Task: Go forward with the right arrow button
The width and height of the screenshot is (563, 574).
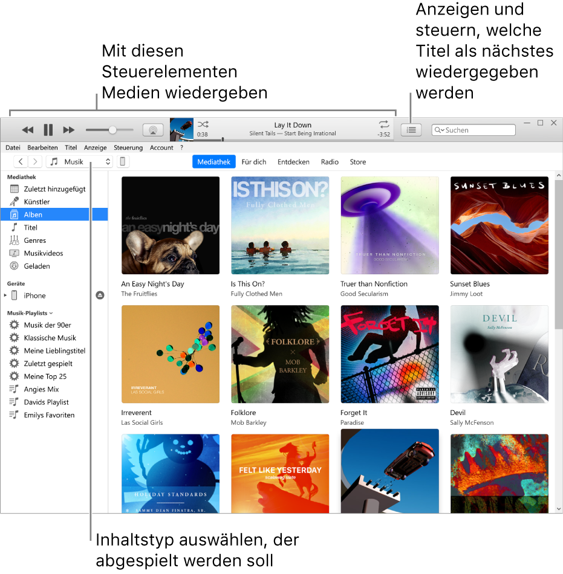Action: pyautogui.click(x=35, y=161)
